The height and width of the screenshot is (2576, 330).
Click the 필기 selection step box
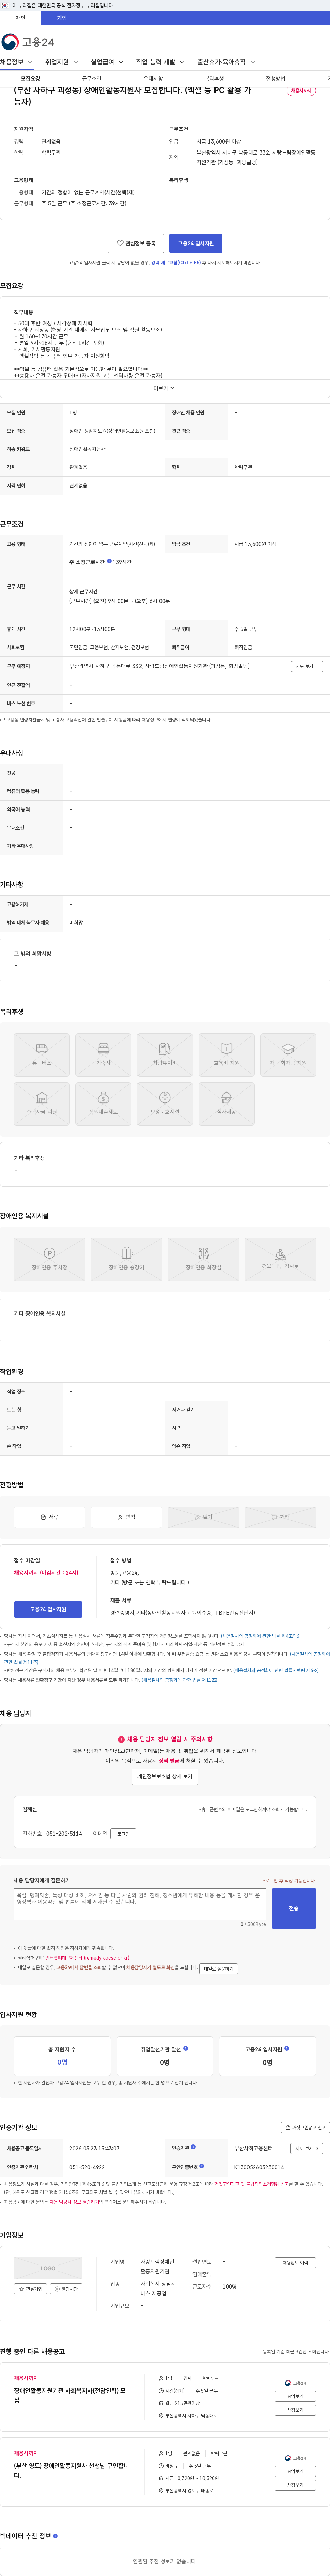203,1517
